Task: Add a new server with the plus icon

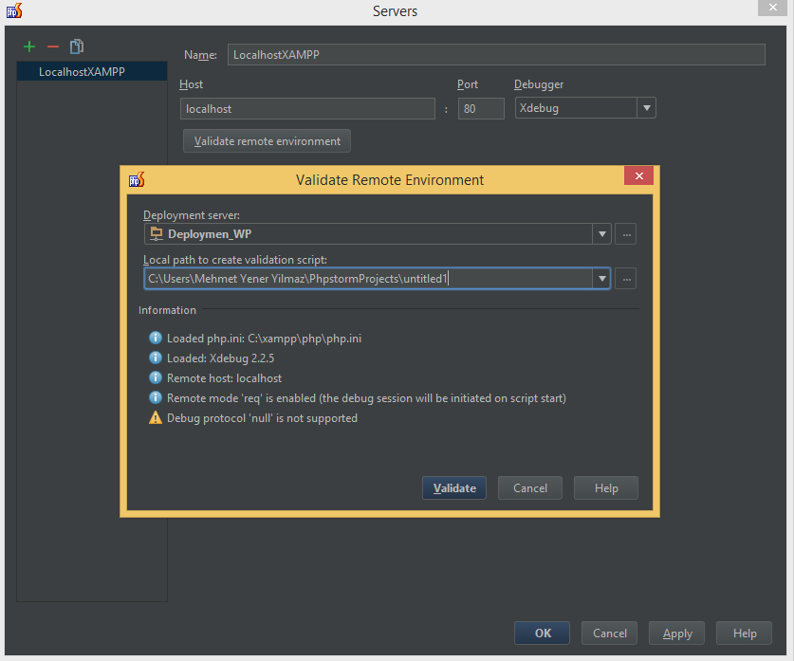Action: [x=28, y=46]
